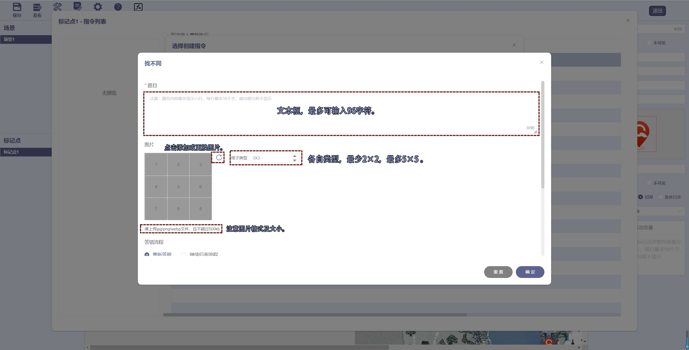Select the 继续后面流程 radio option
This screenshot has height=350, width=689.
184,254
